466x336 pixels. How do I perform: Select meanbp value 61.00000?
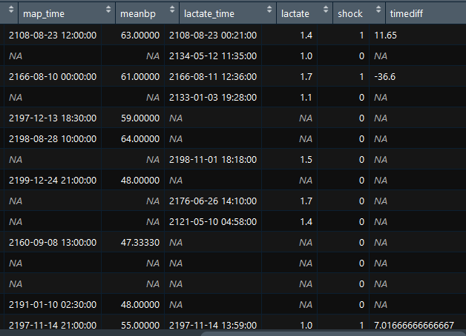pos(140,77)
